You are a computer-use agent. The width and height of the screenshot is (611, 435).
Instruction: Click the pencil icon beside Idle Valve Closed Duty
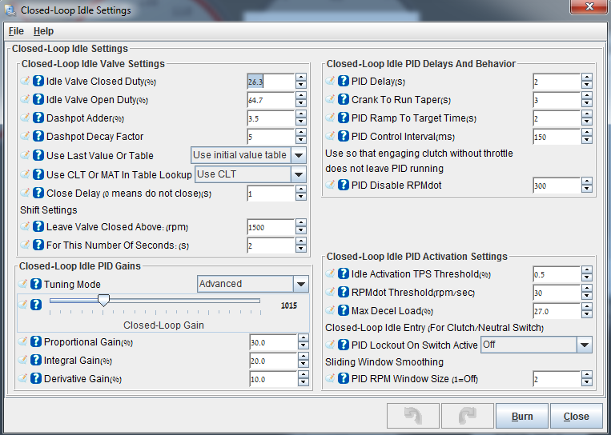(x=25, y=81)
